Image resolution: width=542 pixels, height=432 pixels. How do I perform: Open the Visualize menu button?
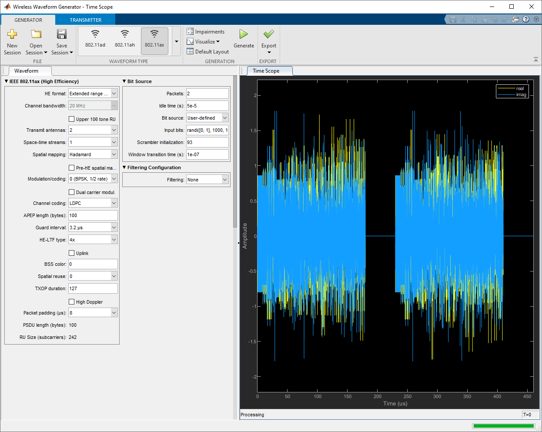tap(204, 42)
